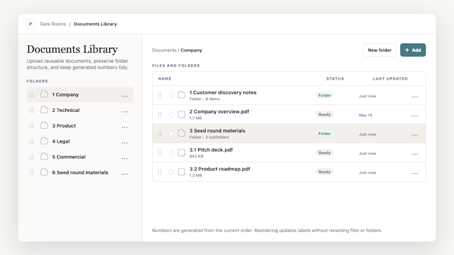Open 3.1 Pitch deck.pdf file name

point(211,150)
